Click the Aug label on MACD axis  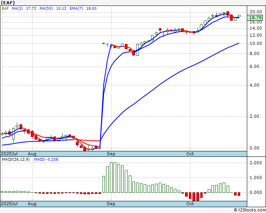(32, 204)
